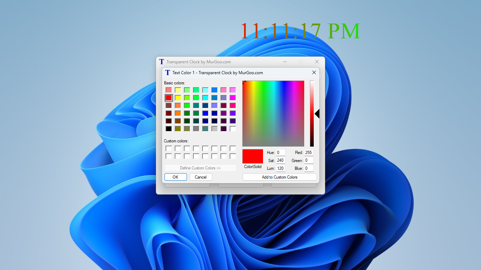Viewport: 481px width, 270px height.
Task: Select the magenta swatch in basic colors
Action: tap(233, 97)
